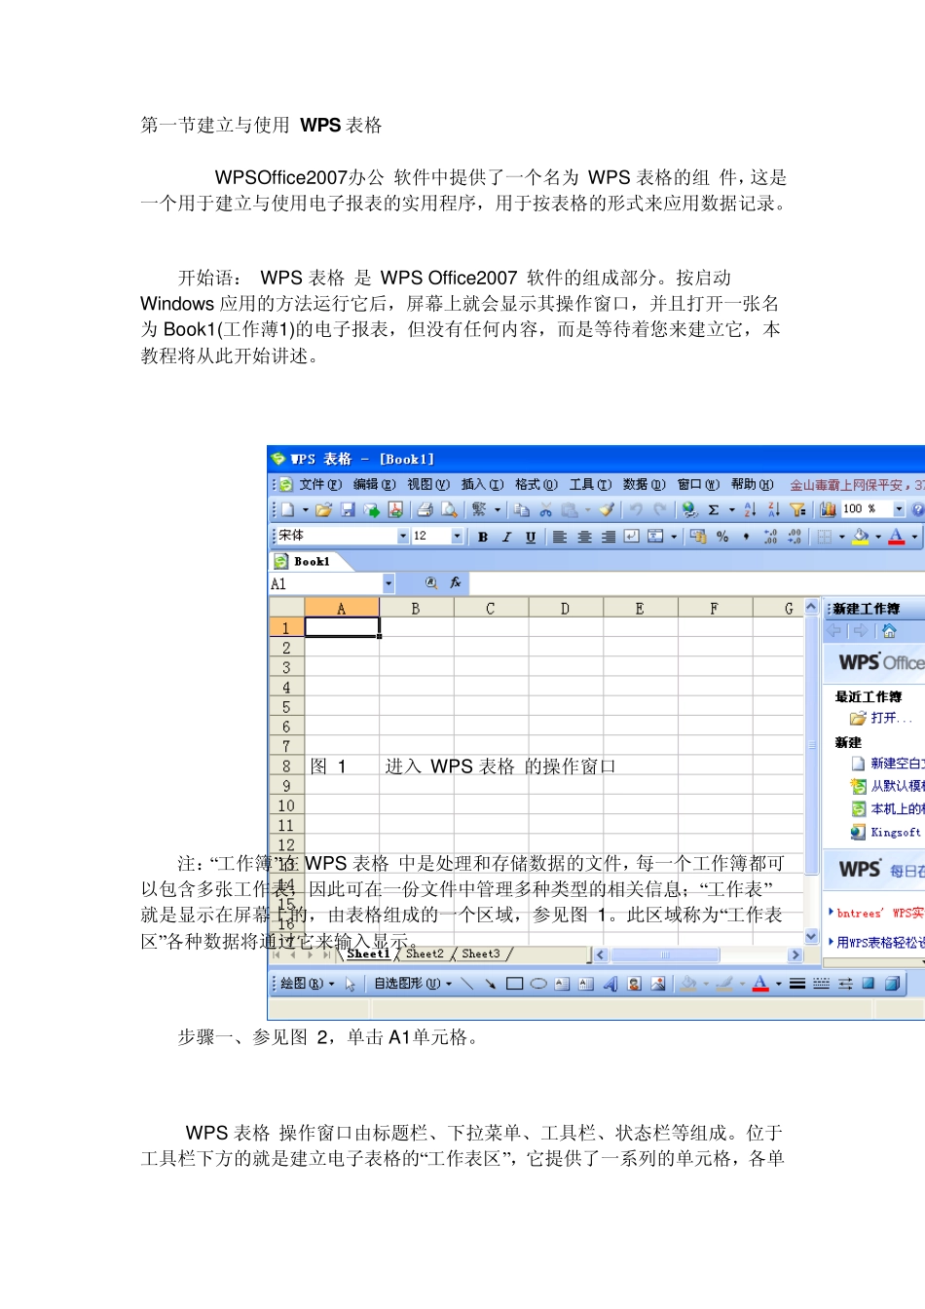925x1309 pixels.
Task: Open the 自选图形 AutoShapes dropdown
Action: coord(413,984)
